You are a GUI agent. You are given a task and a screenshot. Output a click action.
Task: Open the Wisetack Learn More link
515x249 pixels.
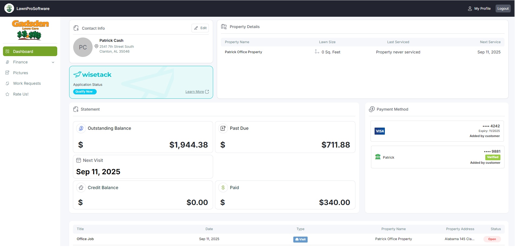coord(195,92)
